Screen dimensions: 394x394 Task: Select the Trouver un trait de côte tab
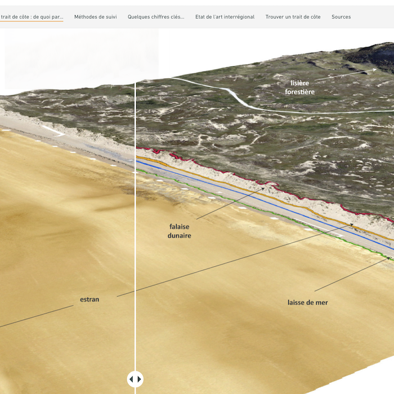[293, 17]
